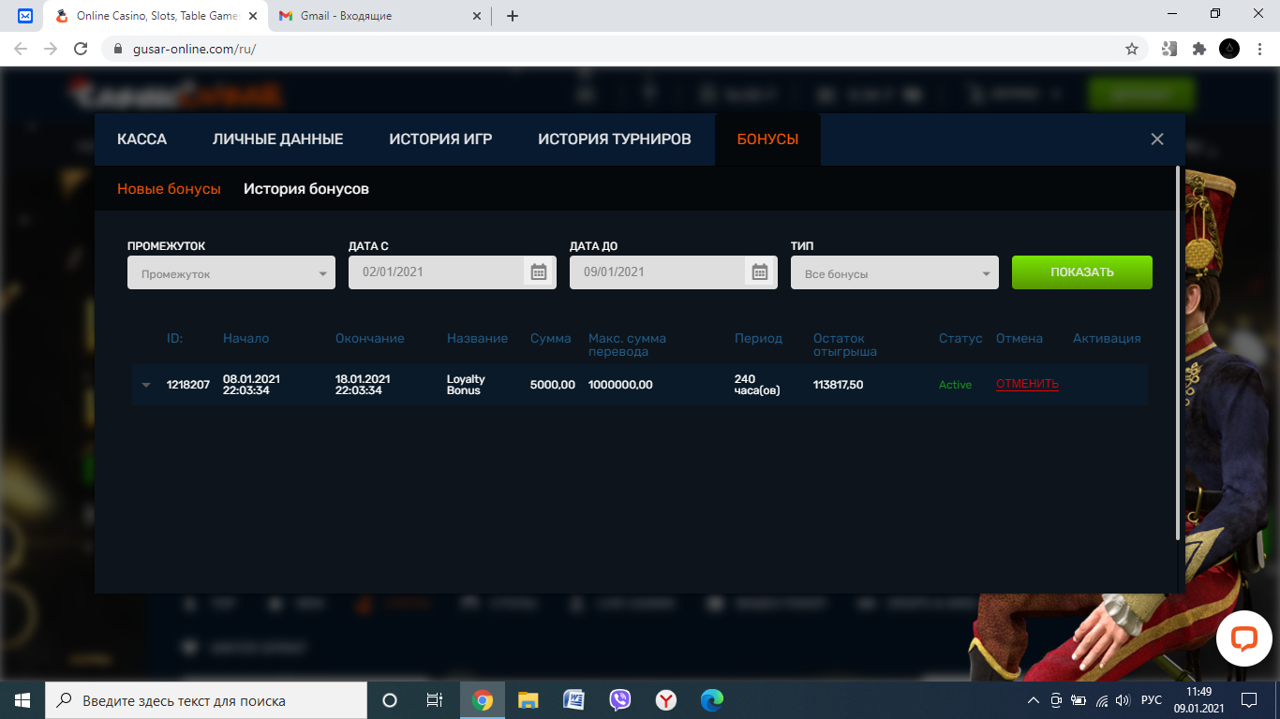The height and width of the screenshot is (719, 1280).
Task: Open the История турниров tab
Action: point(615,139)
